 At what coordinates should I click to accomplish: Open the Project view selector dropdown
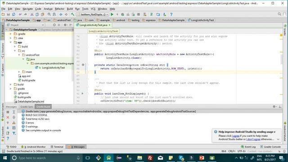[25, 25]
